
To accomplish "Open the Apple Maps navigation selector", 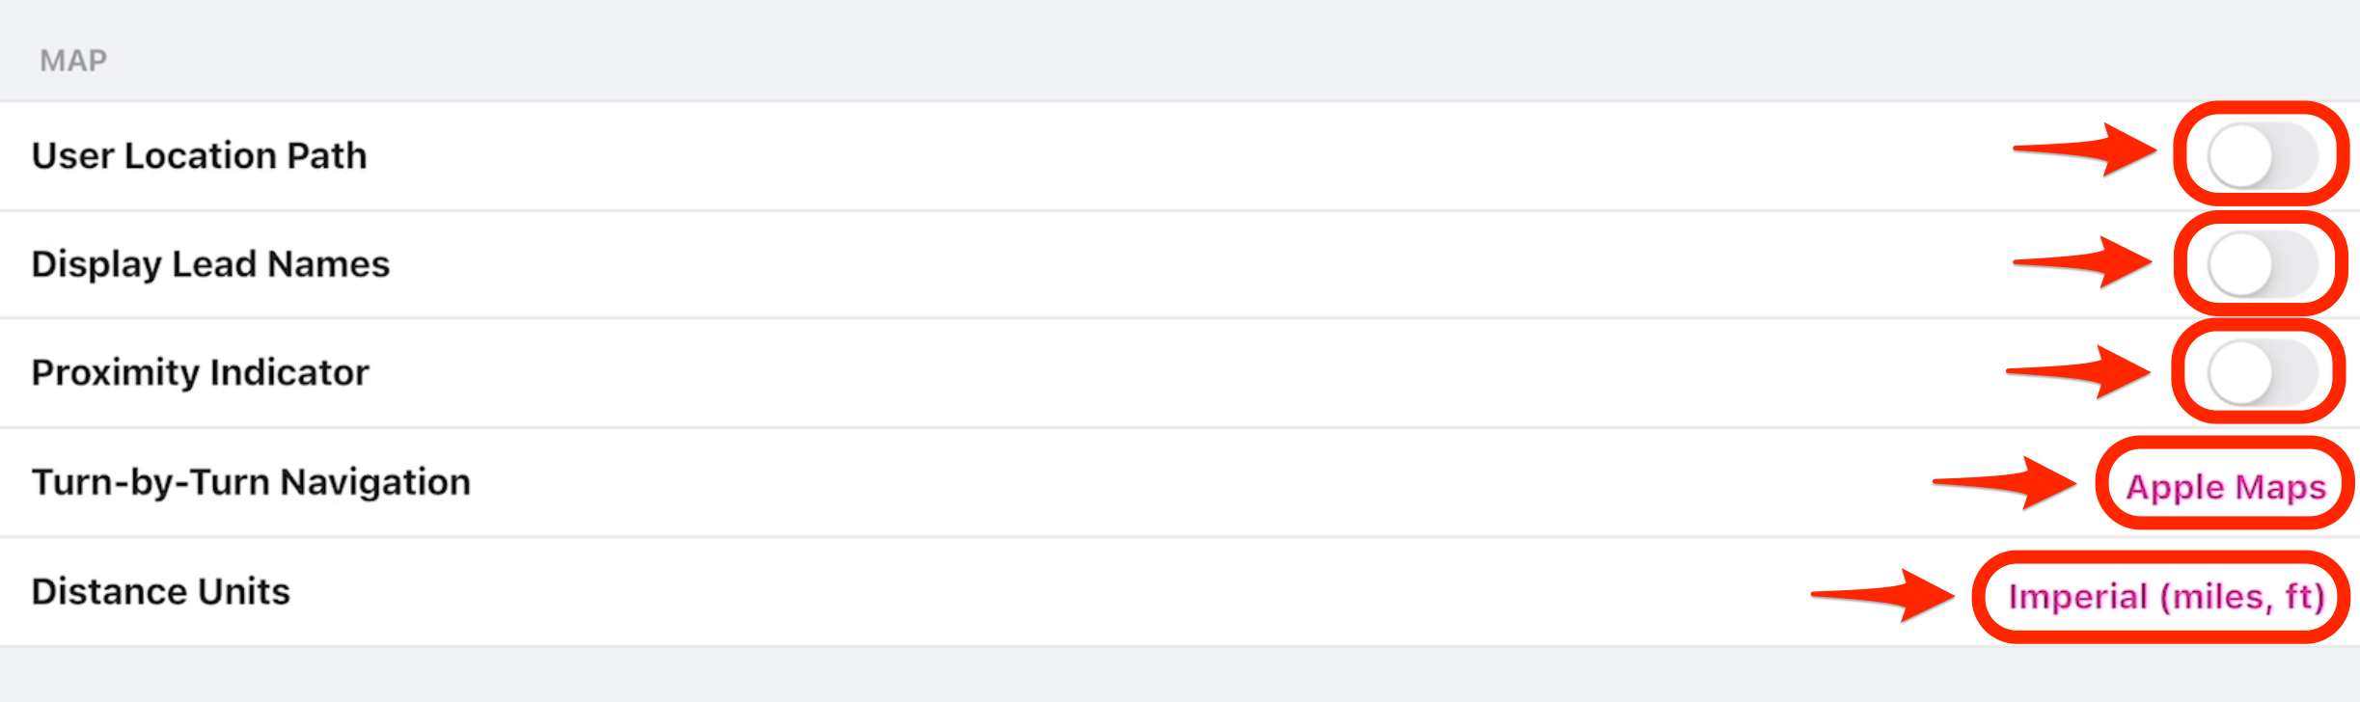I will (x=2226, y=486).
